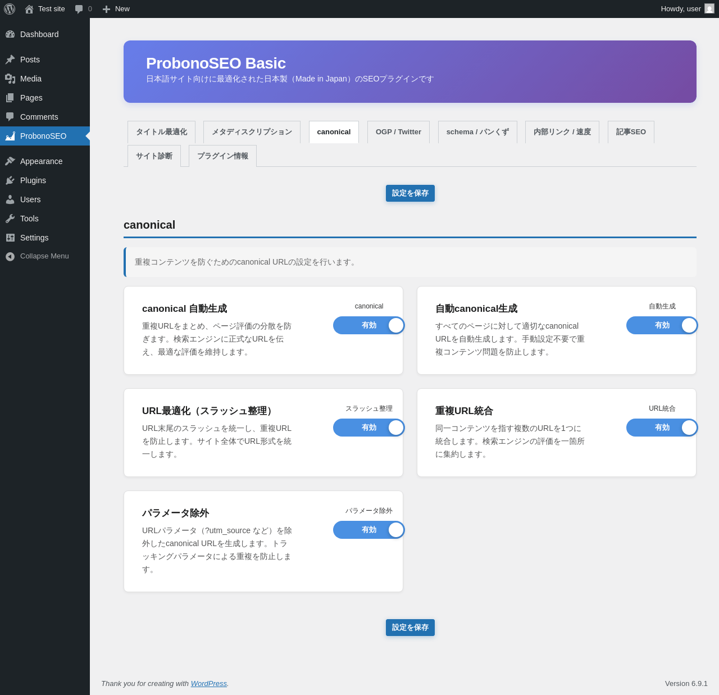Viewport: 719px width, 695px height.
Task: Select the サイト診断 tab
Action: click(154, 156)
